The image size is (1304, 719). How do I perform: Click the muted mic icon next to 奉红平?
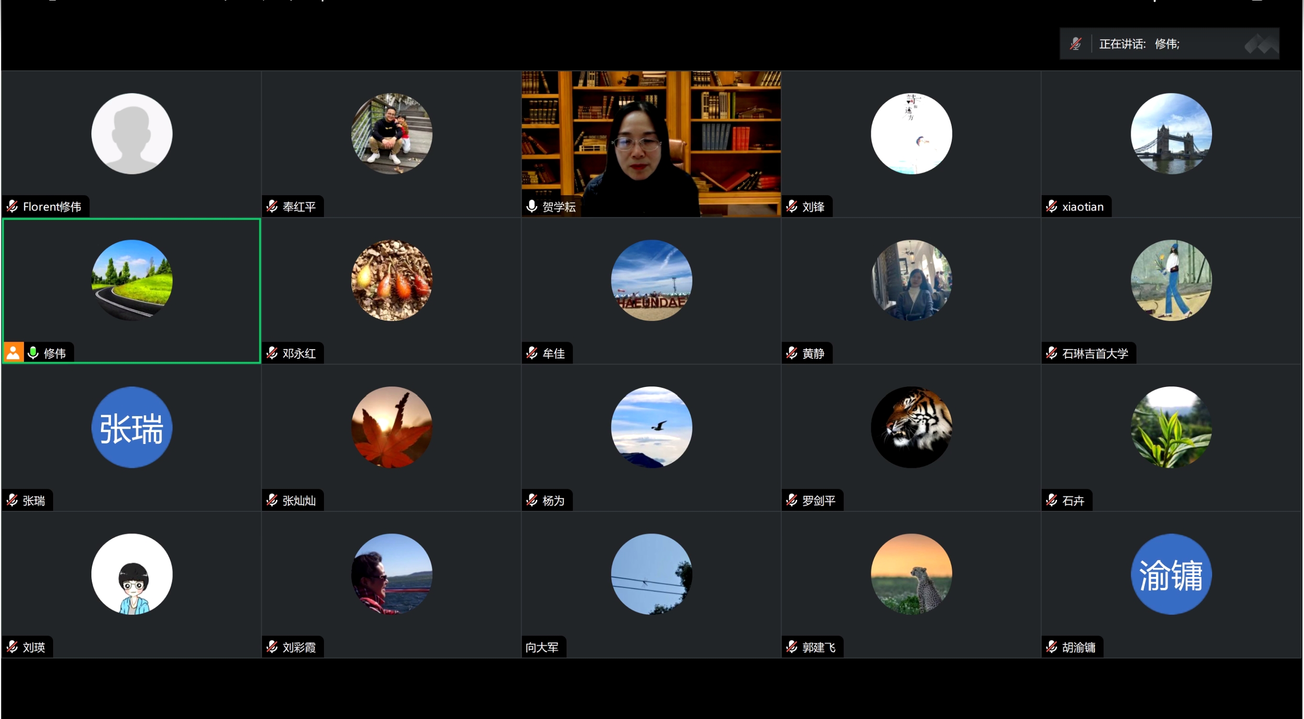272,207
